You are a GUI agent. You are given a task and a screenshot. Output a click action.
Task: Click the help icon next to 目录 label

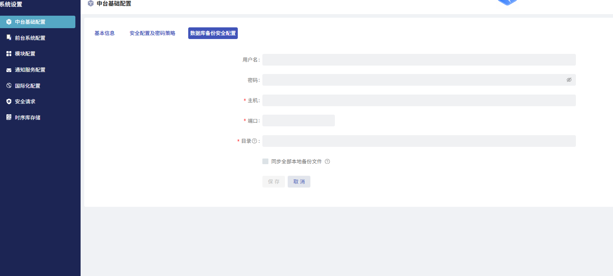pos(254,141)
